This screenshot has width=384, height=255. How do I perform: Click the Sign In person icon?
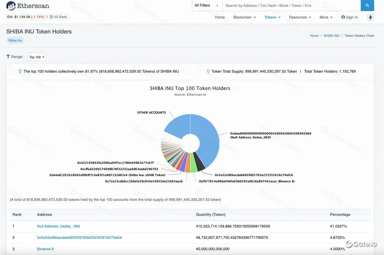343,17
